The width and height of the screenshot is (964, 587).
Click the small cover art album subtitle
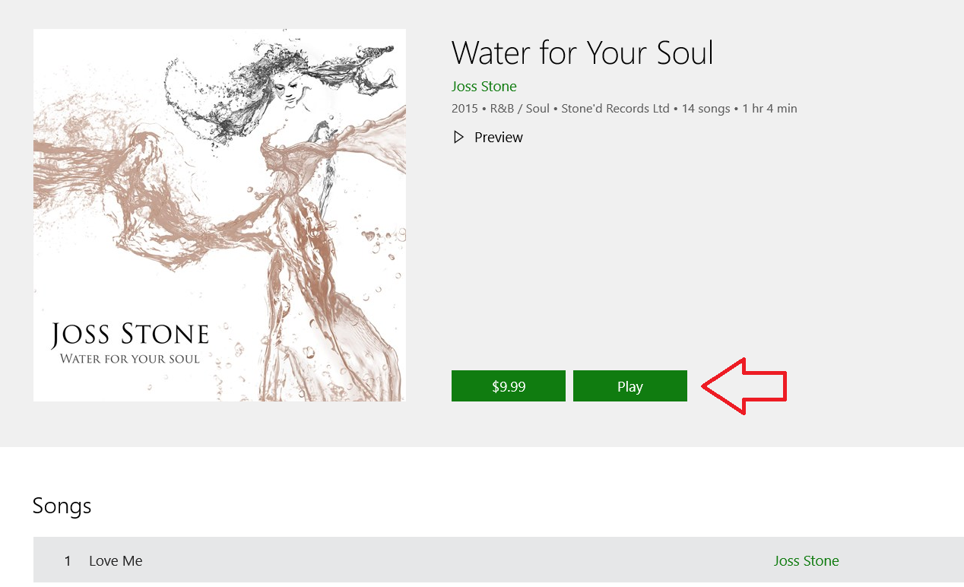(x=129, y=359)
